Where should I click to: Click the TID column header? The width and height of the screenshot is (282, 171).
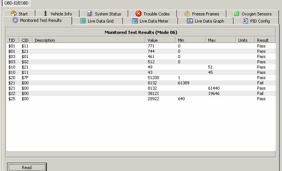coord(13,40)
